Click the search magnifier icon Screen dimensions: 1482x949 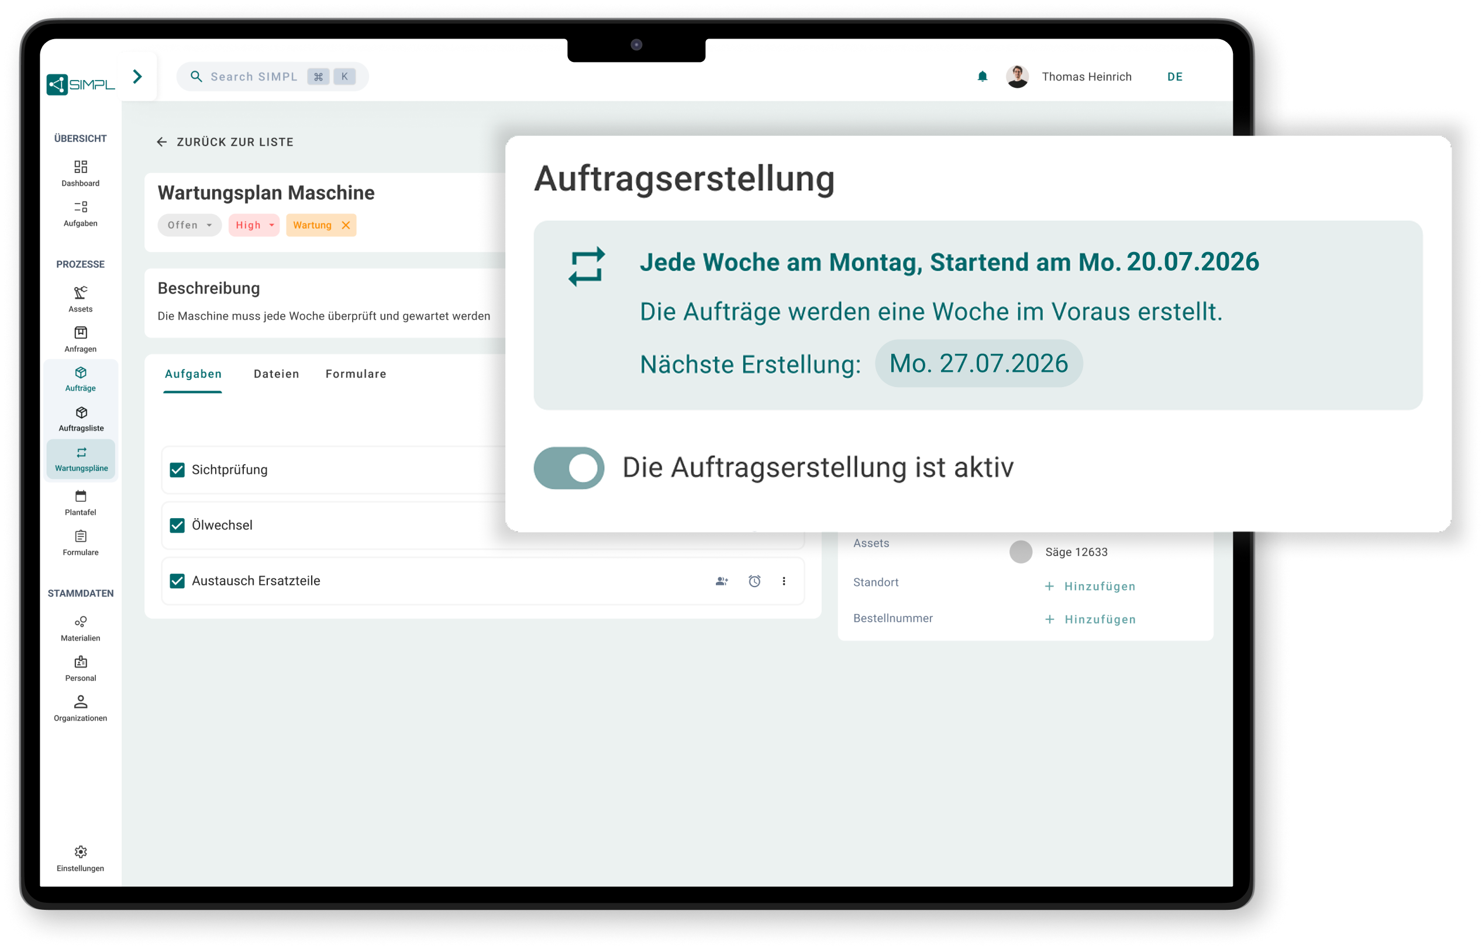coord(196,77)
